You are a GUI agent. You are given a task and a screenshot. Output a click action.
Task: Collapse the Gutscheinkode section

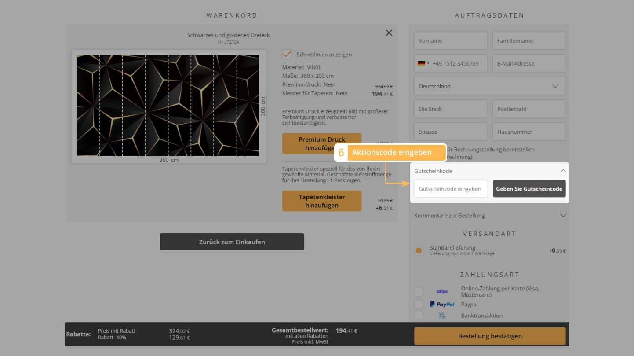[x=562, y=171]
